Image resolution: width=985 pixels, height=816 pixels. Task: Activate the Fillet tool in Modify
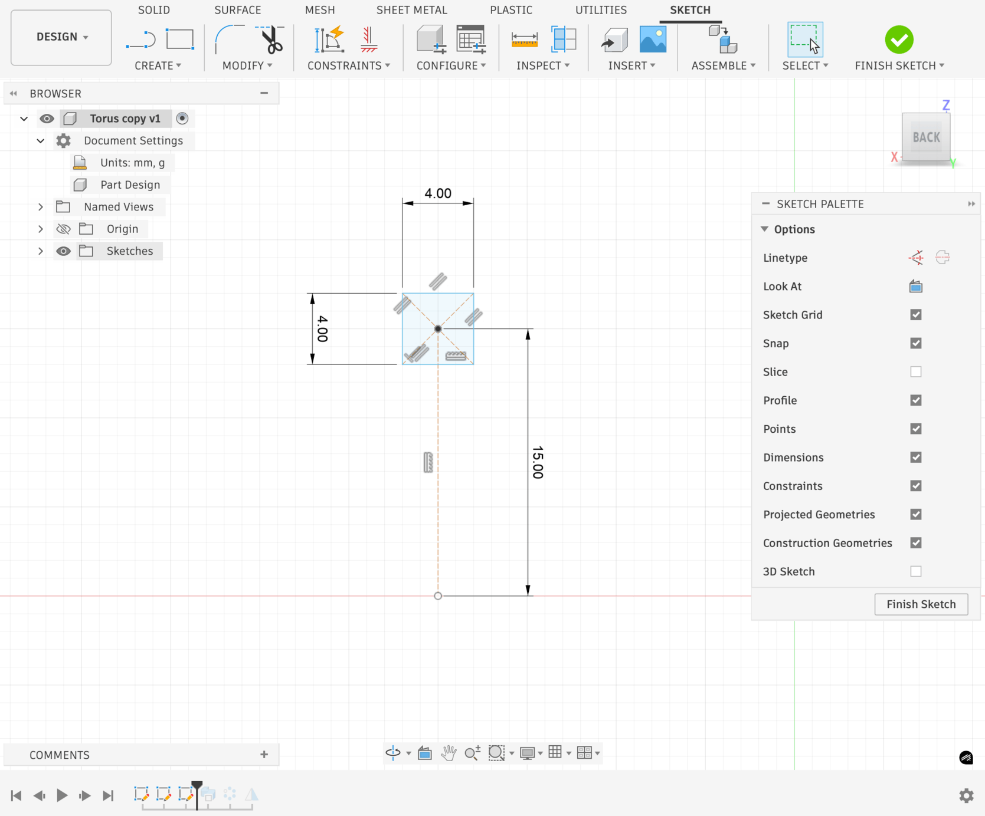(230, 40)
